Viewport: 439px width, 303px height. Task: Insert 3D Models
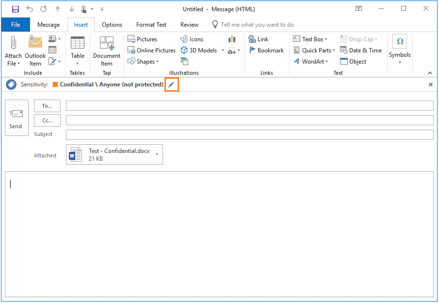(x=199, y=50)
